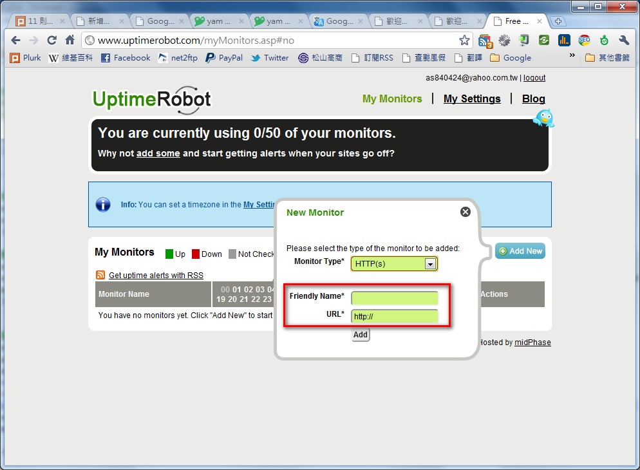
Task: Click the Twitter bird mascot icon
Action: click(x=544, y=118)
